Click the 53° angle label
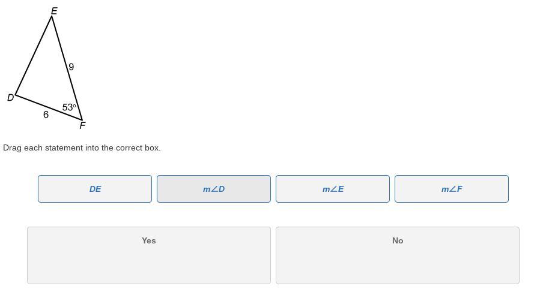 click(69, 107)
